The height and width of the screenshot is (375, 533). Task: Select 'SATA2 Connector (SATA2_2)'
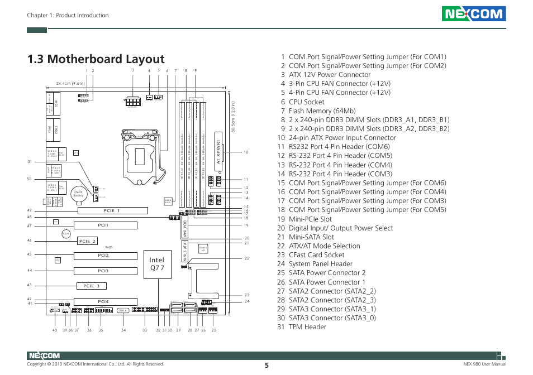[x=332, y=291]
